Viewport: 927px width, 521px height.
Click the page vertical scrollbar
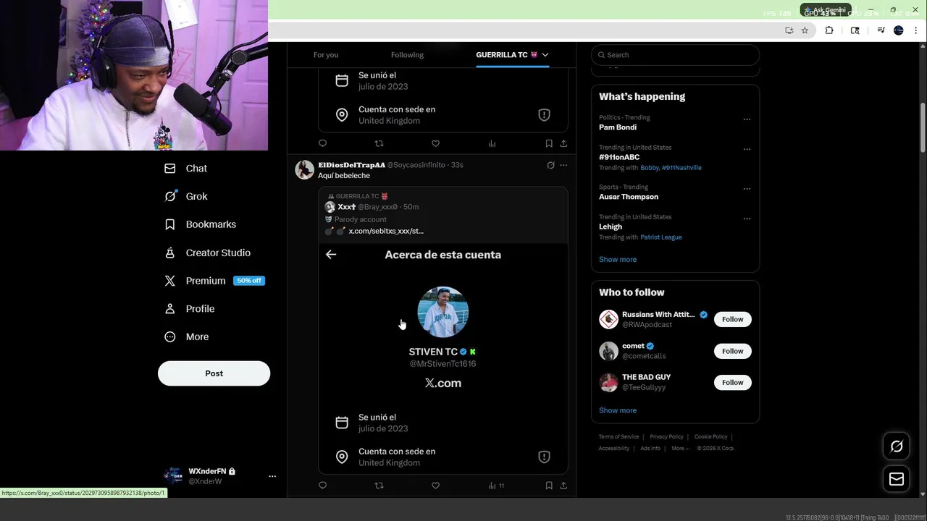923,127
